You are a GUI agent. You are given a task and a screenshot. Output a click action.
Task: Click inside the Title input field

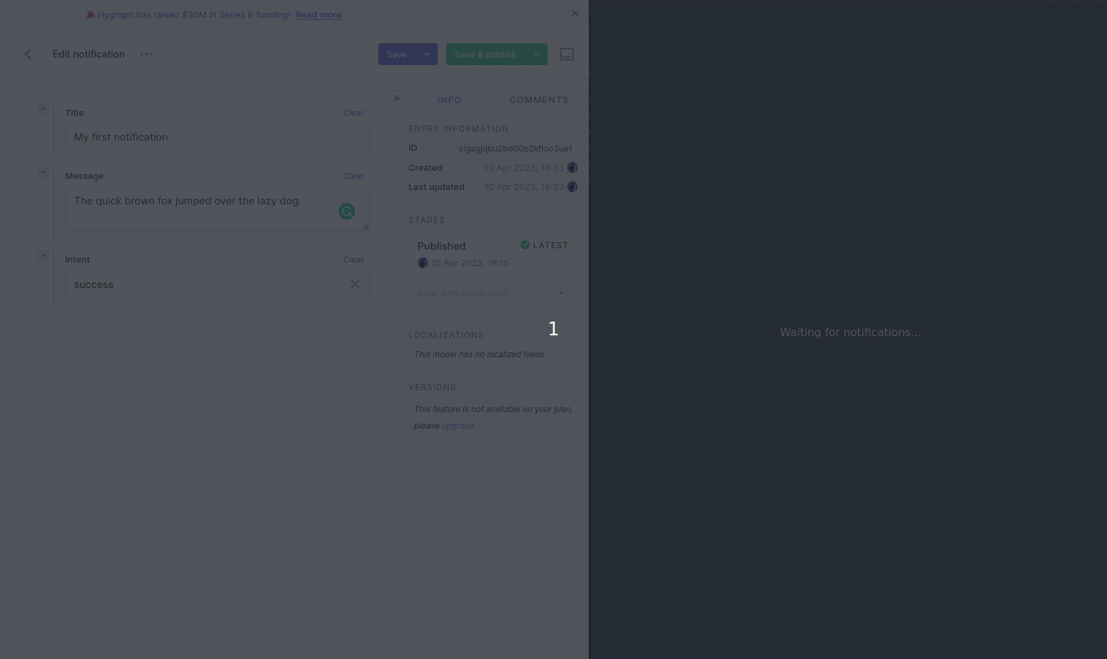pos(217,136)
